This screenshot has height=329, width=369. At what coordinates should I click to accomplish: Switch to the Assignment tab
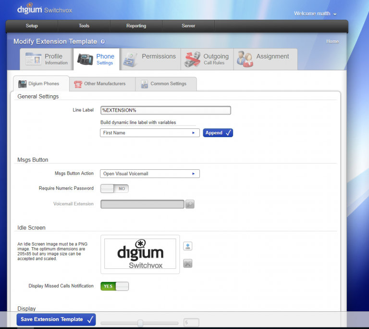(x=266, y=59)
